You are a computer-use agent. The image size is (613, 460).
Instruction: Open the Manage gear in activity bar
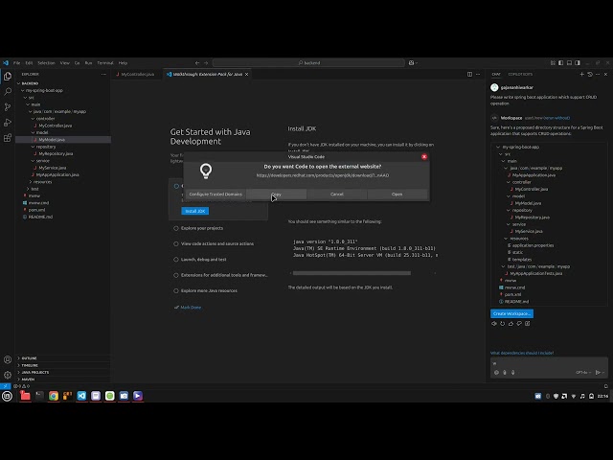tap(8, 375)
